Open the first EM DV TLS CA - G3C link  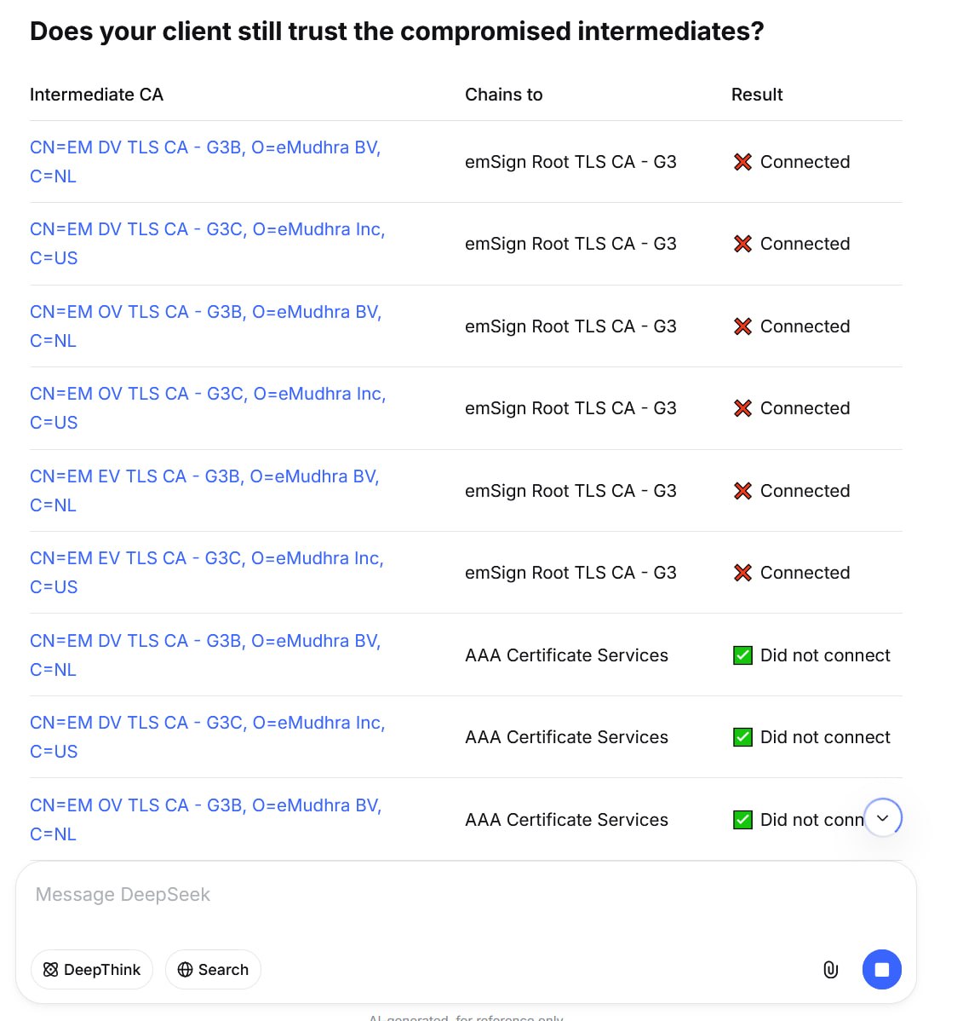(x=208, y=244)
